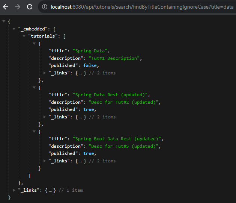Click "title" key of Spring Boot Data Rest
The image size is (236, 203).
pyautogui.click(x=58, y=139)
